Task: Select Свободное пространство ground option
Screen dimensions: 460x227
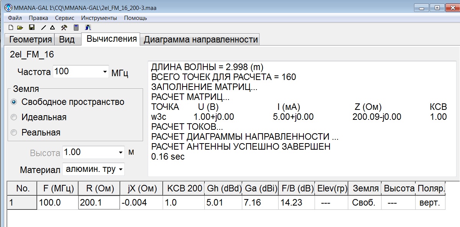Action: click(14, 102)
